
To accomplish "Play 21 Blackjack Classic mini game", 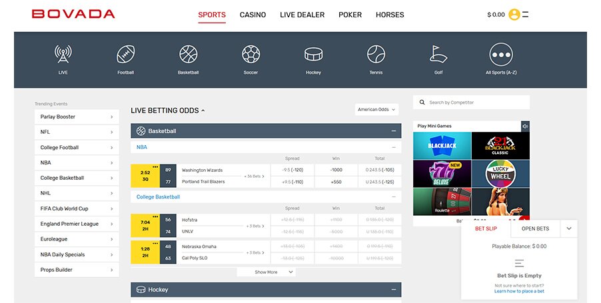I will point(500,146).
